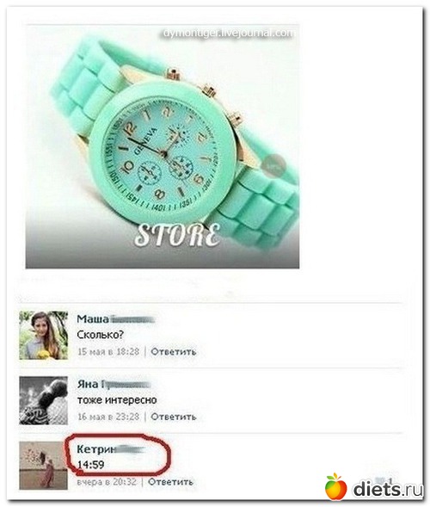Click the diets.ru watermark text

pos(388,488)
